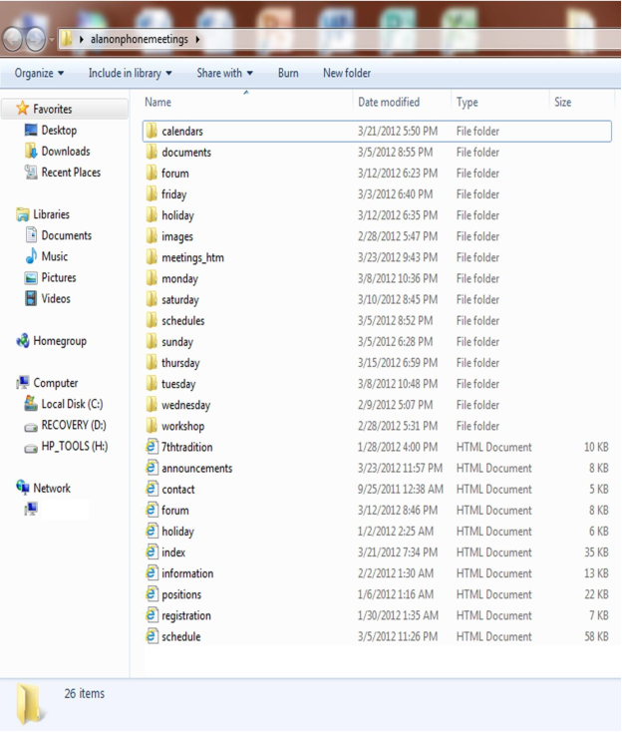Click the 7thtradition HTML file icon
This screenshot has height=732, width=622.
[152, 447]
